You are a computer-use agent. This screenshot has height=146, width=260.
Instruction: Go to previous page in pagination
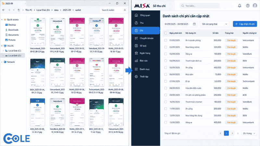click(x=221, y=133)
